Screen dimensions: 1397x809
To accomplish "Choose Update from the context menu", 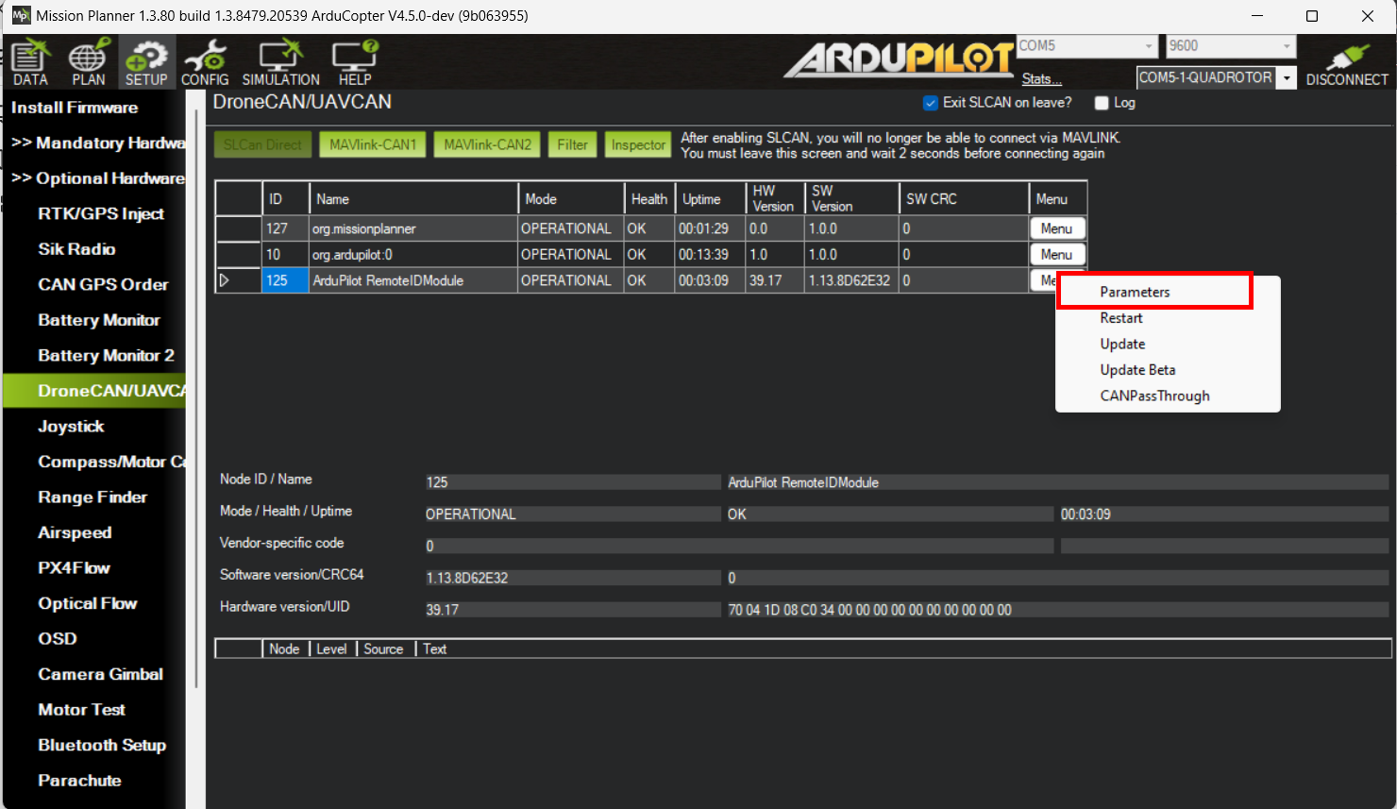I will [1122, 344].
